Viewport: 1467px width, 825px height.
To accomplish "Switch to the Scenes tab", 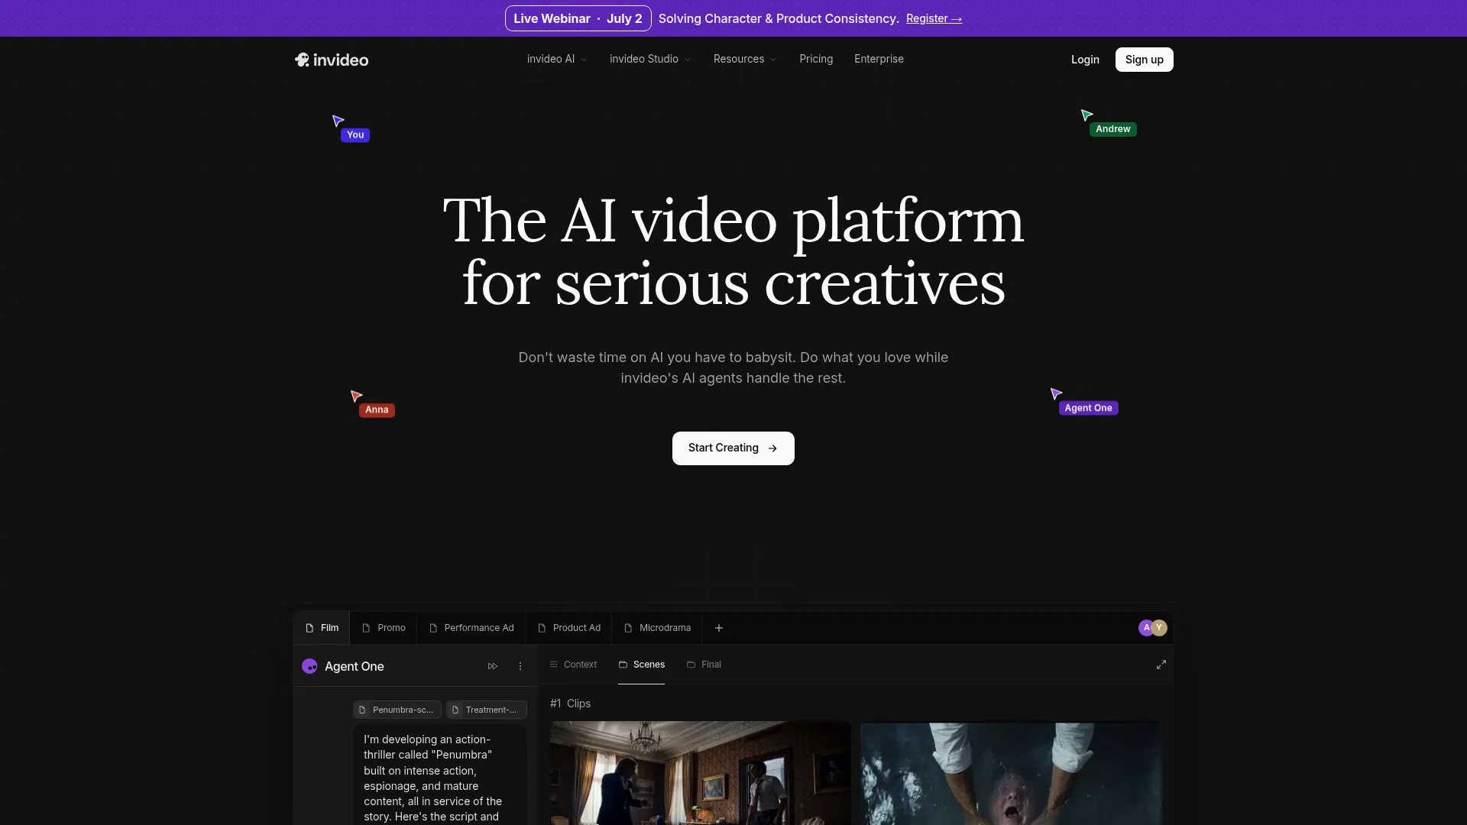I will [641, 665].
